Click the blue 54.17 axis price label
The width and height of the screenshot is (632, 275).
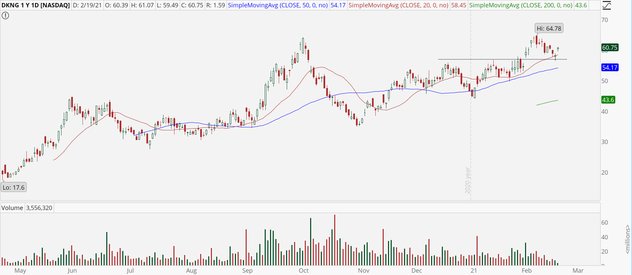tap(610, 67)
